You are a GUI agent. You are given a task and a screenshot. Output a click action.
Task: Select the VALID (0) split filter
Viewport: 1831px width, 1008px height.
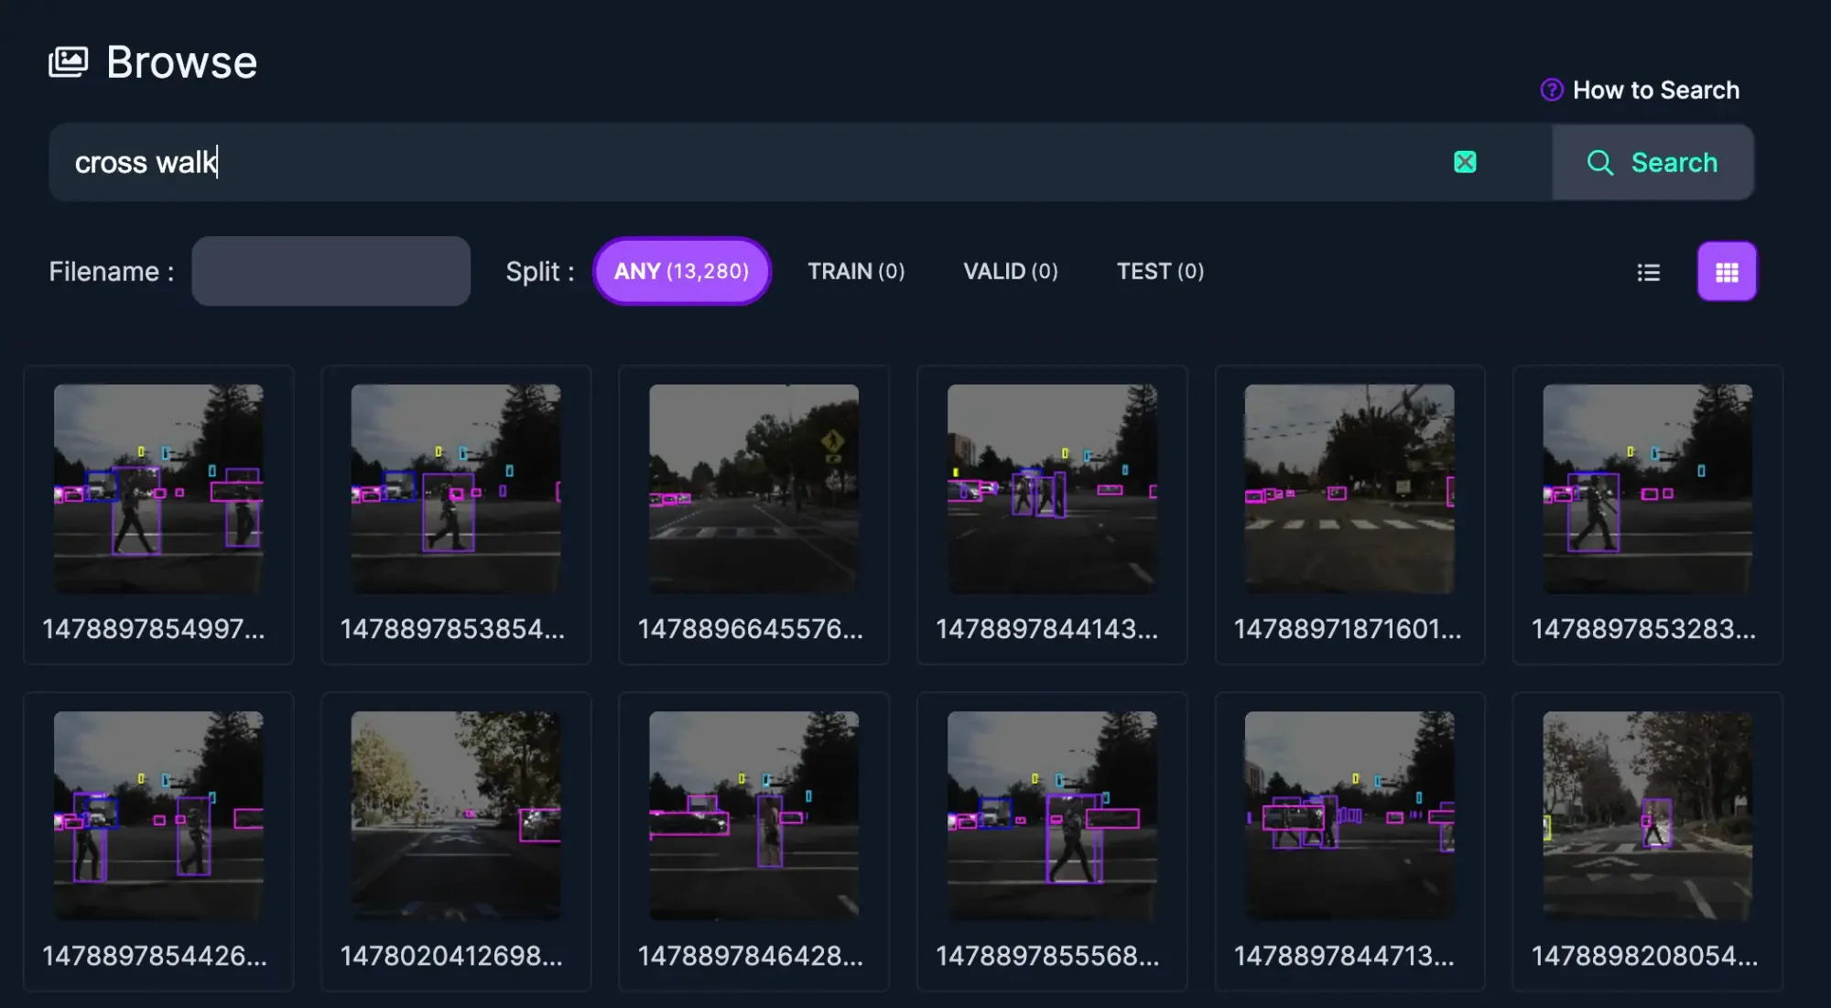tap(1011, 271)
